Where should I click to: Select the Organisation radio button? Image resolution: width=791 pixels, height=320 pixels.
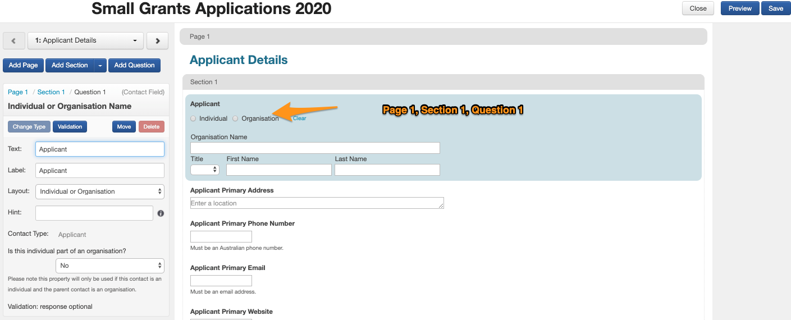tap(236, 118)
